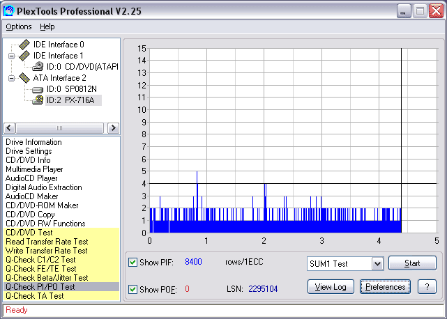Viewport: 447px width, 319px height.
Task: Select Q-Check FE/TE Test
Action: click(61, 269)
